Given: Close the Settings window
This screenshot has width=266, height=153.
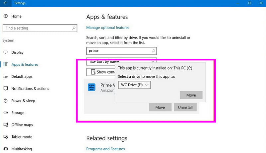Looking at the screenshot, I should point(261,3).
